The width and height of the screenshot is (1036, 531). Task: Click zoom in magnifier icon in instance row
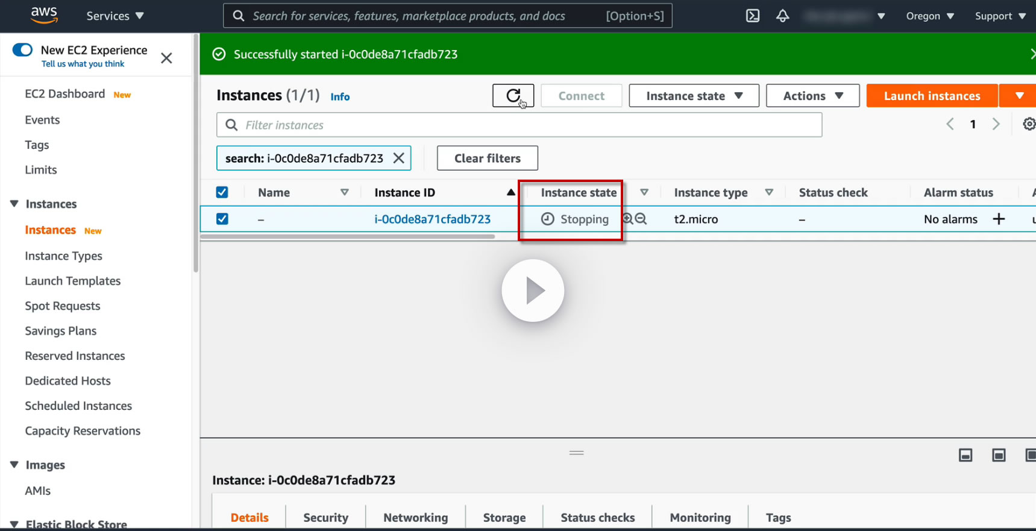627,219
